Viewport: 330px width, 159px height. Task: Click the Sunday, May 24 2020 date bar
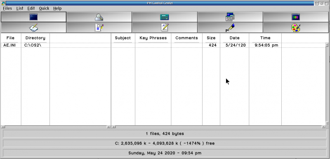point(165,153)
